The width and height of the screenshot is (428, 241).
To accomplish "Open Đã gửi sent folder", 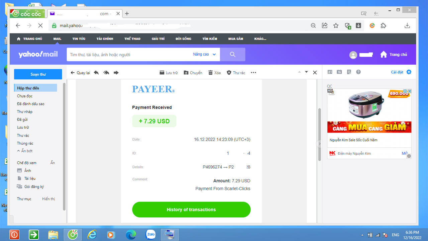I will pyautogui.click(x=22, y=119).
